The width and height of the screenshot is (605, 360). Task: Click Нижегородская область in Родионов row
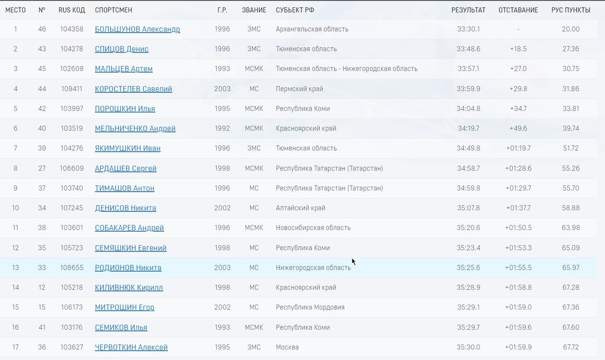pyautogui.click(x=313, y=268)
